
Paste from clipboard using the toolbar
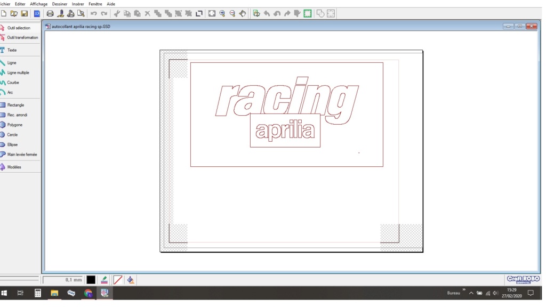137,13
